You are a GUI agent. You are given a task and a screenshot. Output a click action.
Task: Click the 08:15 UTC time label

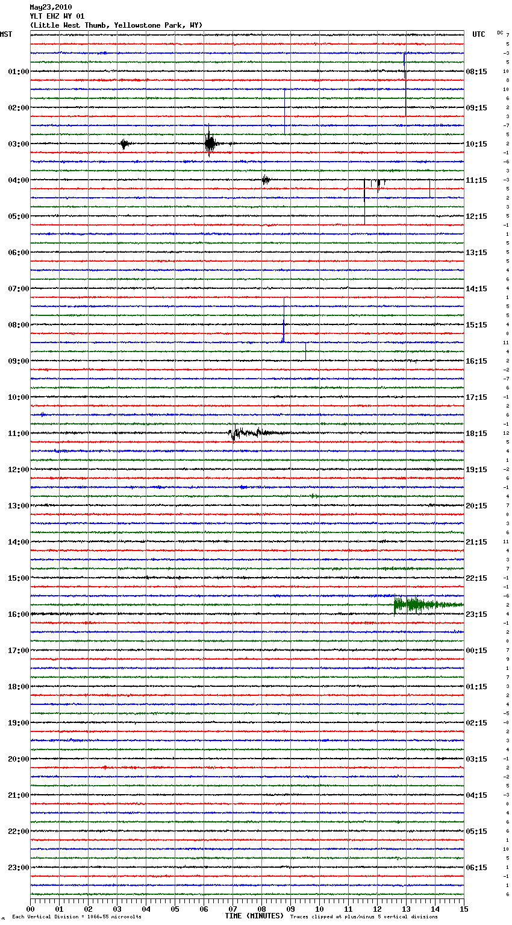tap(476, 72)
